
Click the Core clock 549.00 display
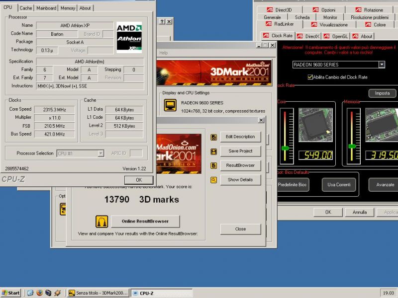[315, 155]
